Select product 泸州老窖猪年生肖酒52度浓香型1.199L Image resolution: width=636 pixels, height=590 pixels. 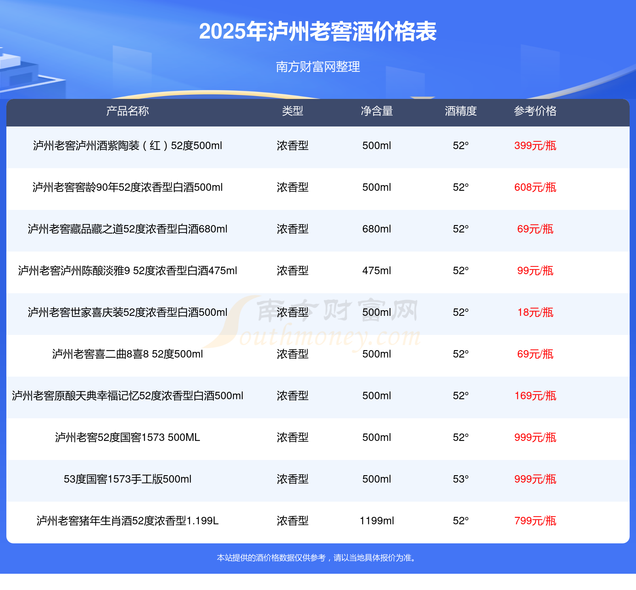(x=128, y=521)
